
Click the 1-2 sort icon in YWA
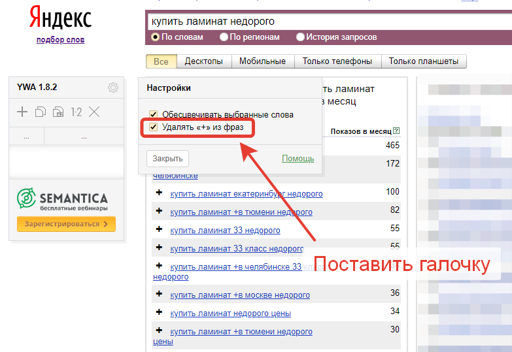click(x=76, y=112)
